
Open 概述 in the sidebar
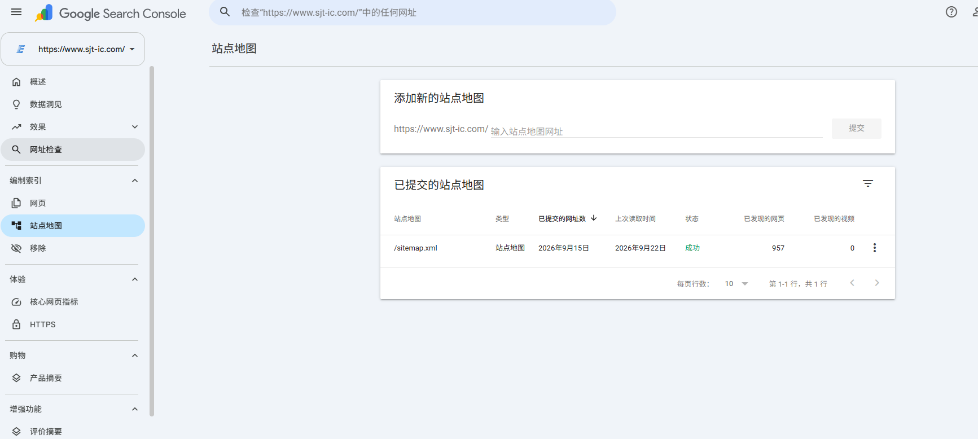pyautogui.click(x=73, y=82)
